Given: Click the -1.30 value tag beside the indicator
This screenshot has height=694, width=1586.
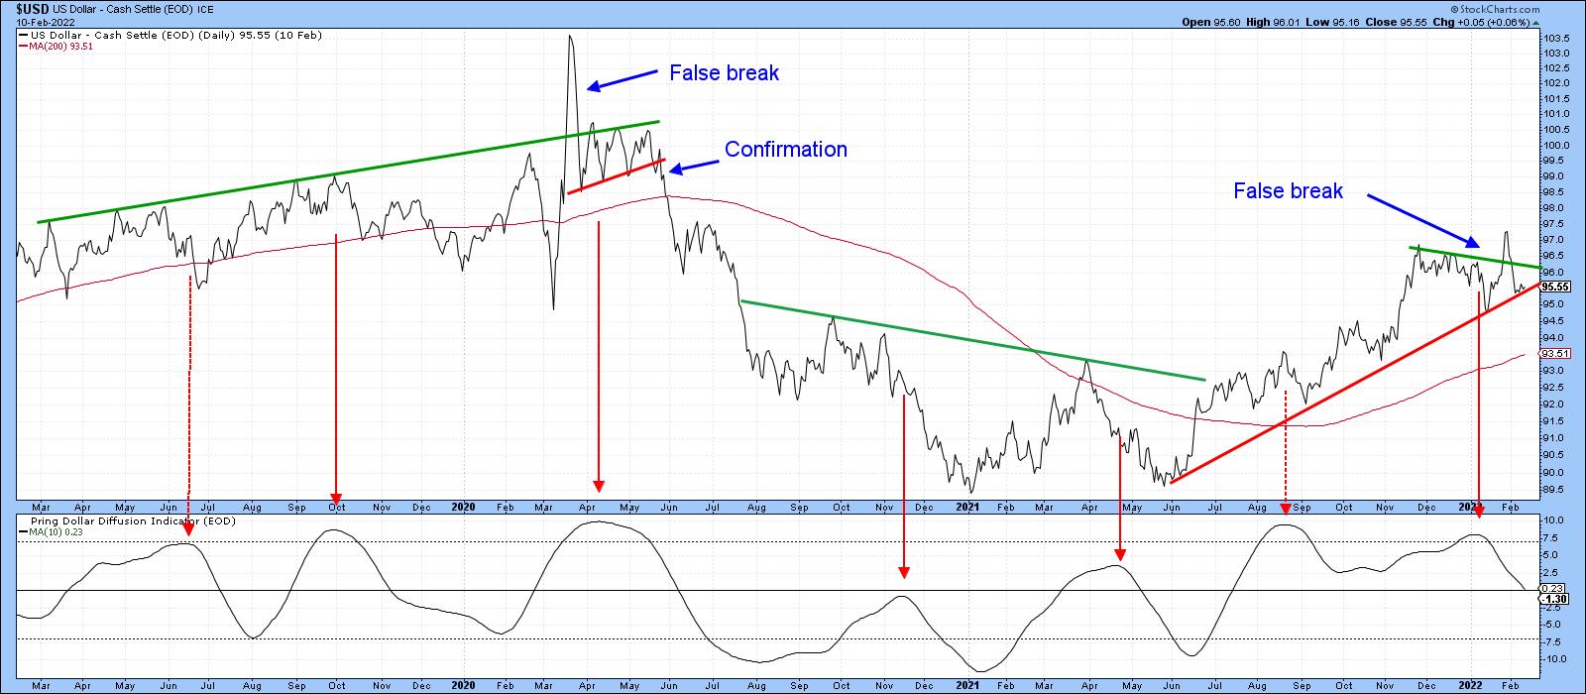Looking at the screenshot, I should (1554, 599).
